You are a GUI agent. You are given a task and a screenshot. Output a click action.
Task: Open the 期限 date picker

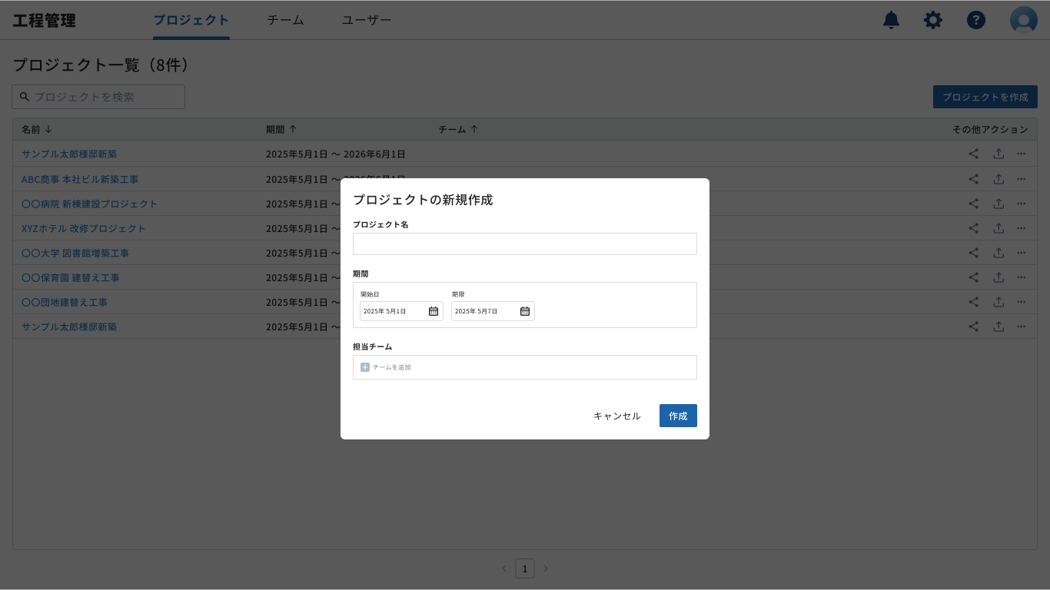tap(524, 311)
